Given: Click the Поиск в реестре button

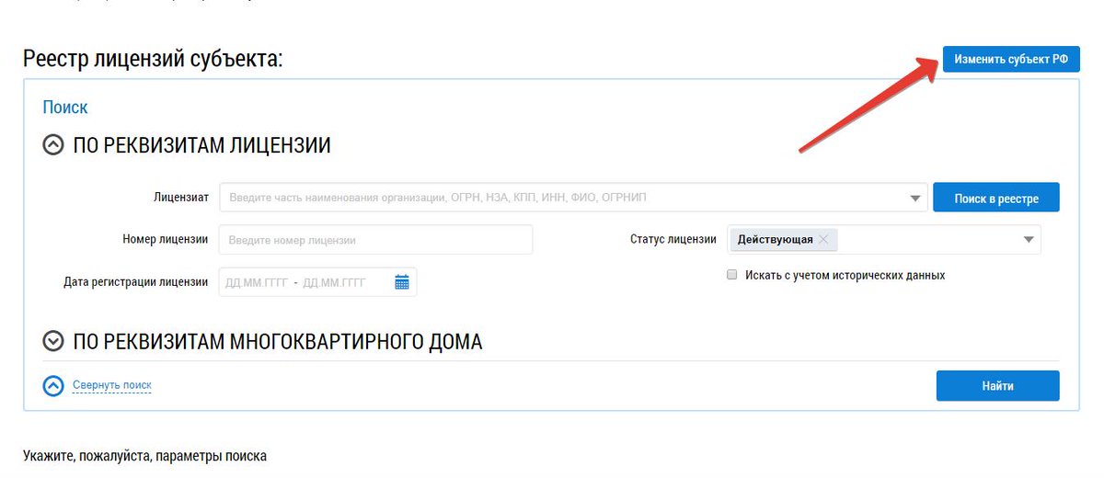Looking at the screenshot, I should coord(996,198).
